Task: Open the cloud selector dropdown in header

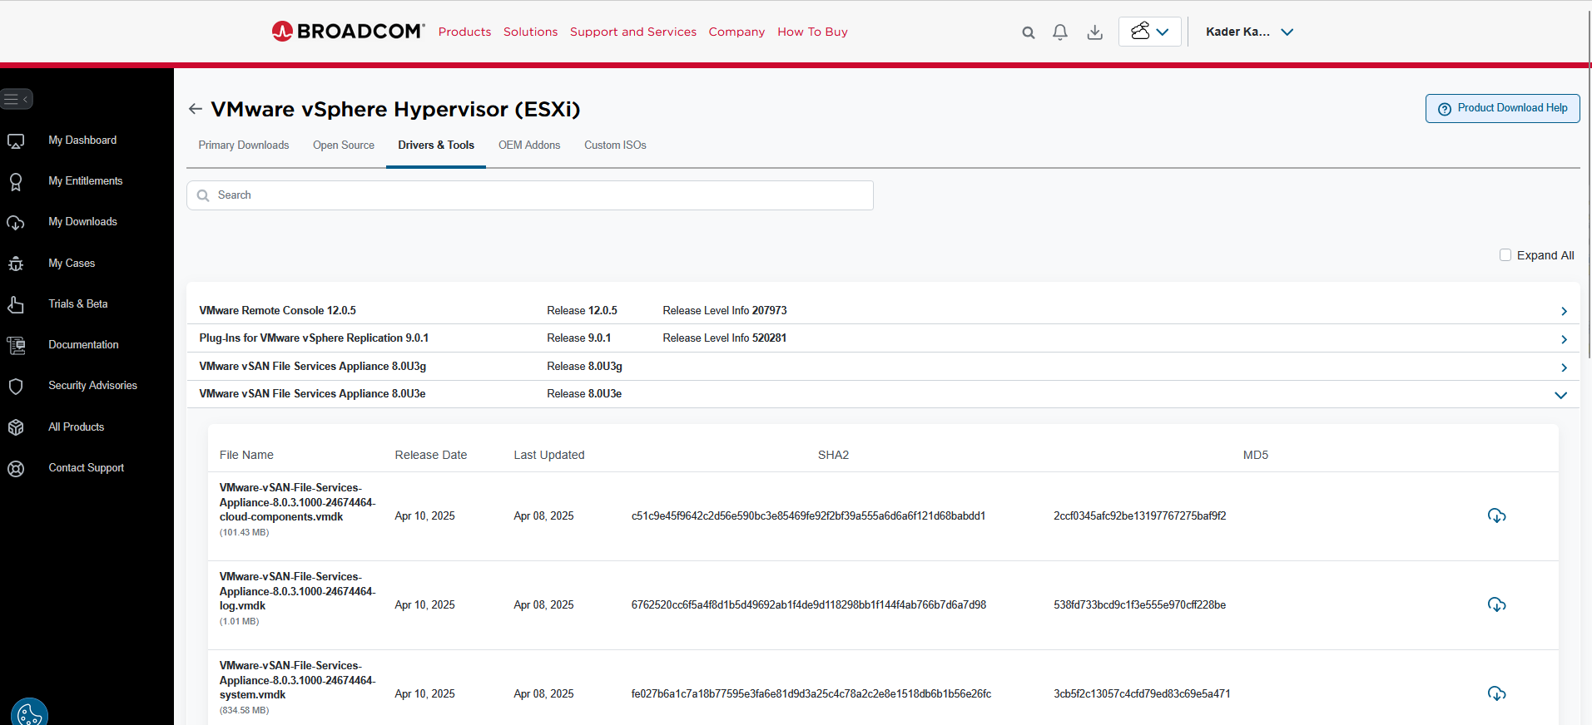Action: tap(1149, 32)
